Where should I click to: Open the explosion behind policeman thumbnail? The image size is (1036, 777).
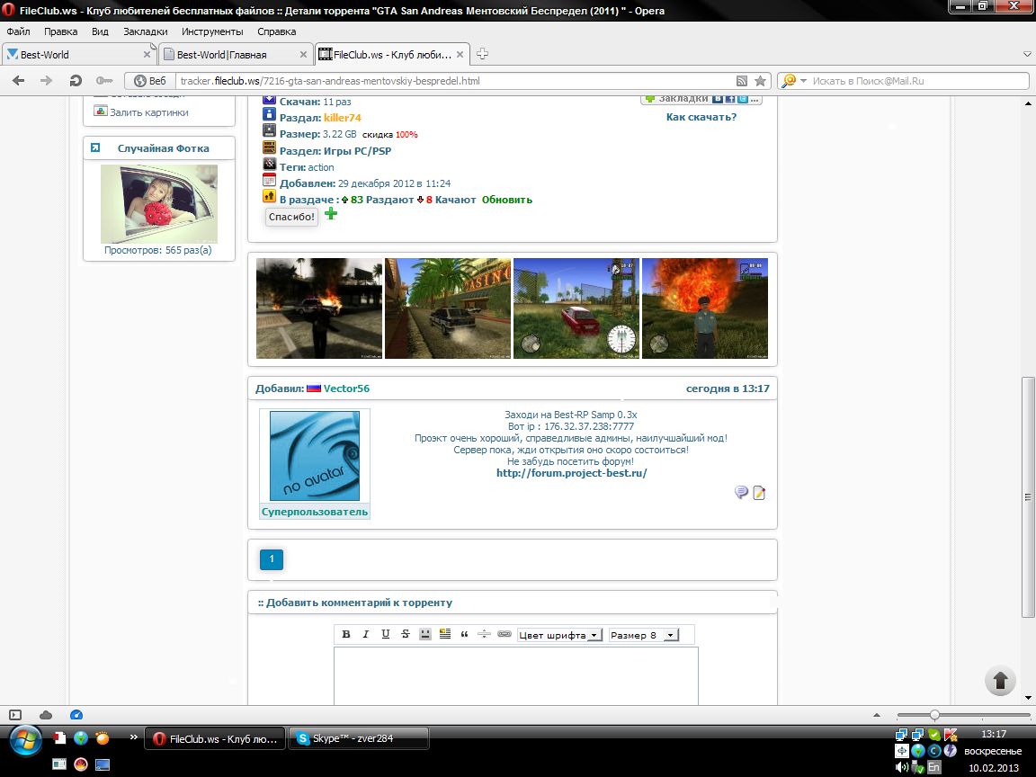tap(705, 308)
